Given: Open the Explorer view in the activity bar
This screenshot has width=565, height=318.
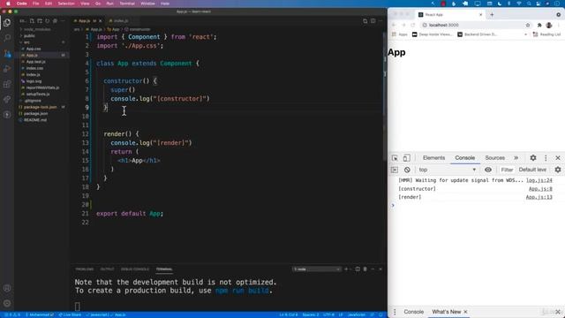Looking at the screenshot, I should coord(7,23).
